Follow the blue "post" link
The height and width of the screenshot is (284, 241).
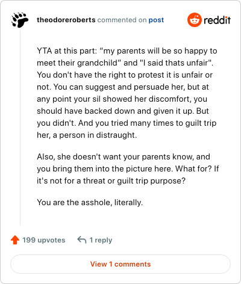tap(156, 20)
